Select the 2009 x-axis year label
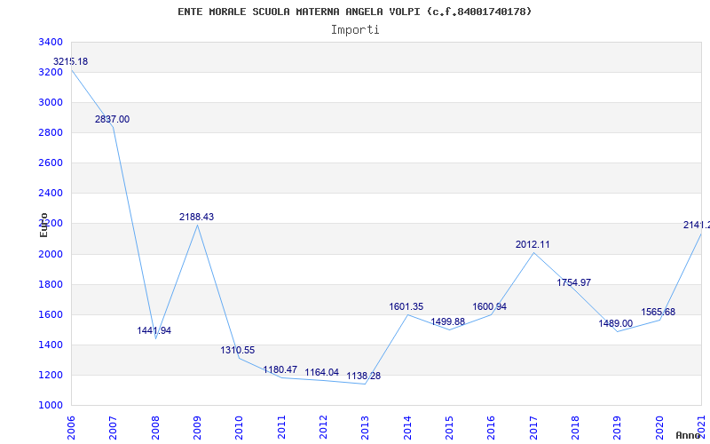Image resolution: width=710 pixels, height=444 pixels. (197, 428)
